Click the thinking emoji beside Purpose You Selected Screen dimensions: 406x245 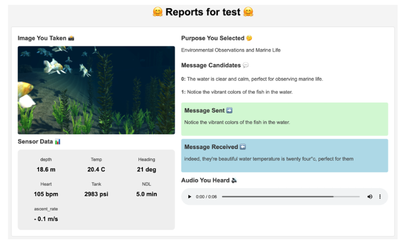point(249,38)
